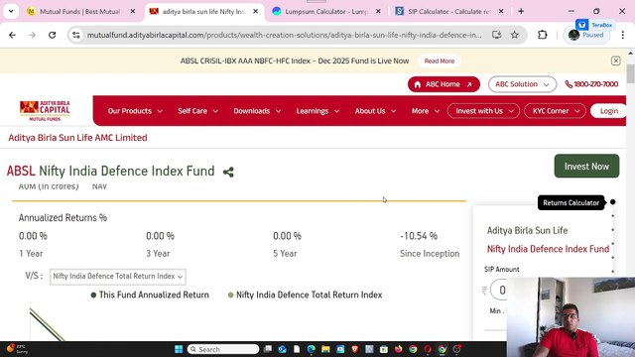
Task: Go back to the previous page
Action: coord(13,35)
